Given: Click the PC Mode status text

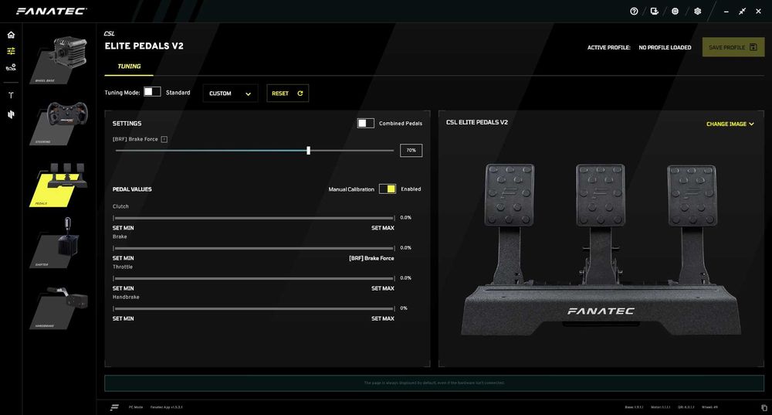Looking at the screenshot, I should (x=135, y=407).
